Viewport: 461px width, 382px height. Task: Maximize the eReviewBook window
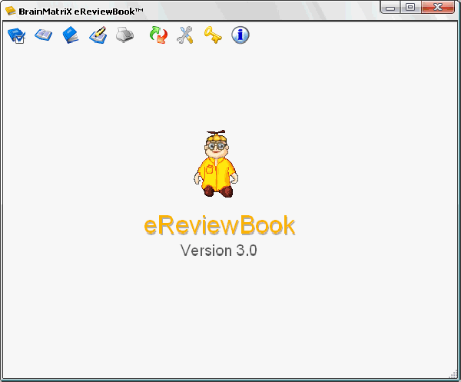410,7
